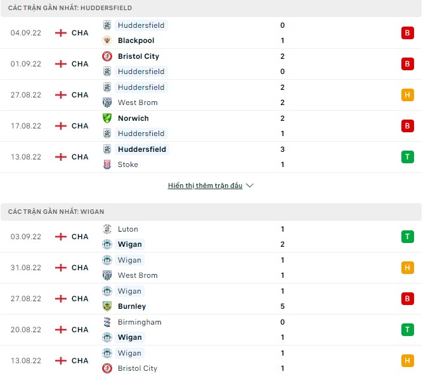This screenshot has width=428, height=374.
Task: Click orange H badge for 27.08.22 Huddersfield match
Action: coord(407,95)
